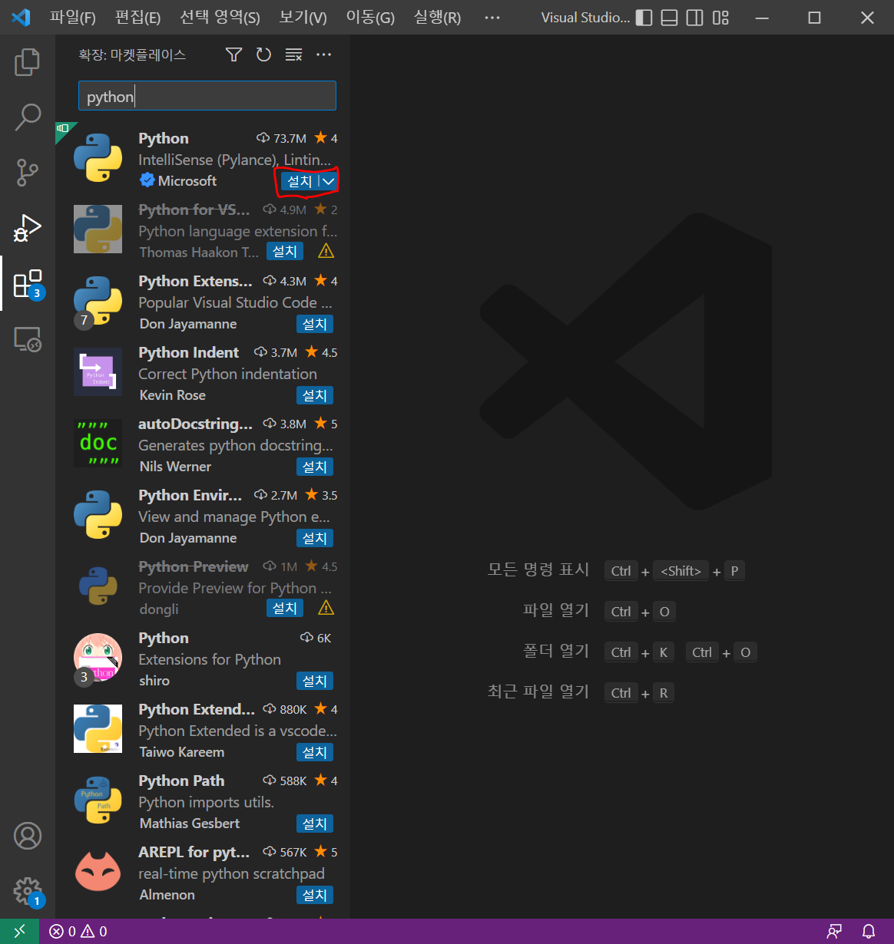Click the 파일 열기 shortcut hint

pos(556,610)
